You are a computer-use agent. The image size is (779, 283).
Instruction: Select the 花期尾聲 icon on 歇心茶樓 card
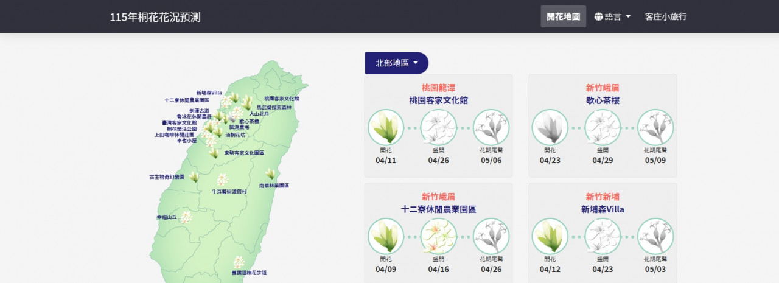pos(655,128)
